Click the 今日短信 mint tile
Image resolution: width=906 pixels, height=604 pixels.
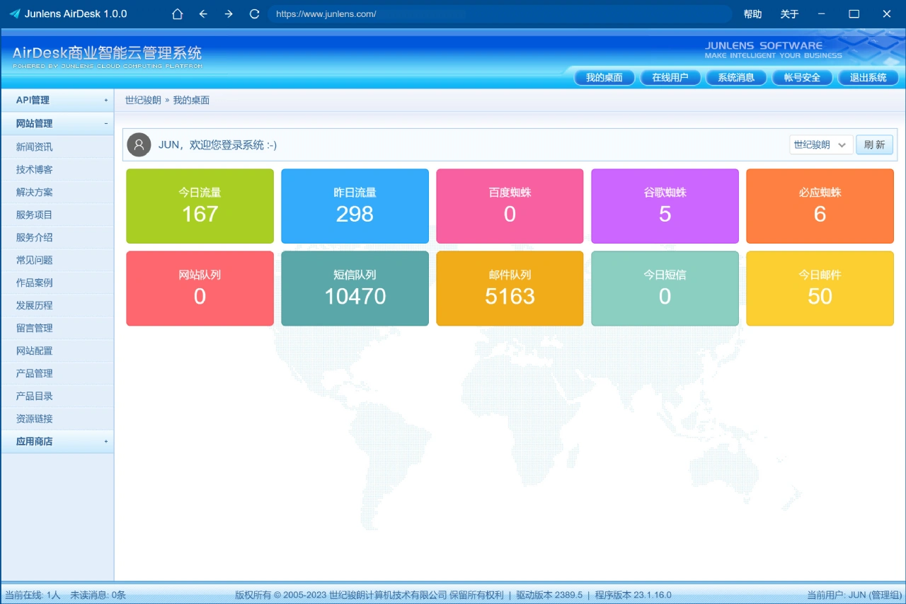pos(665,288)
